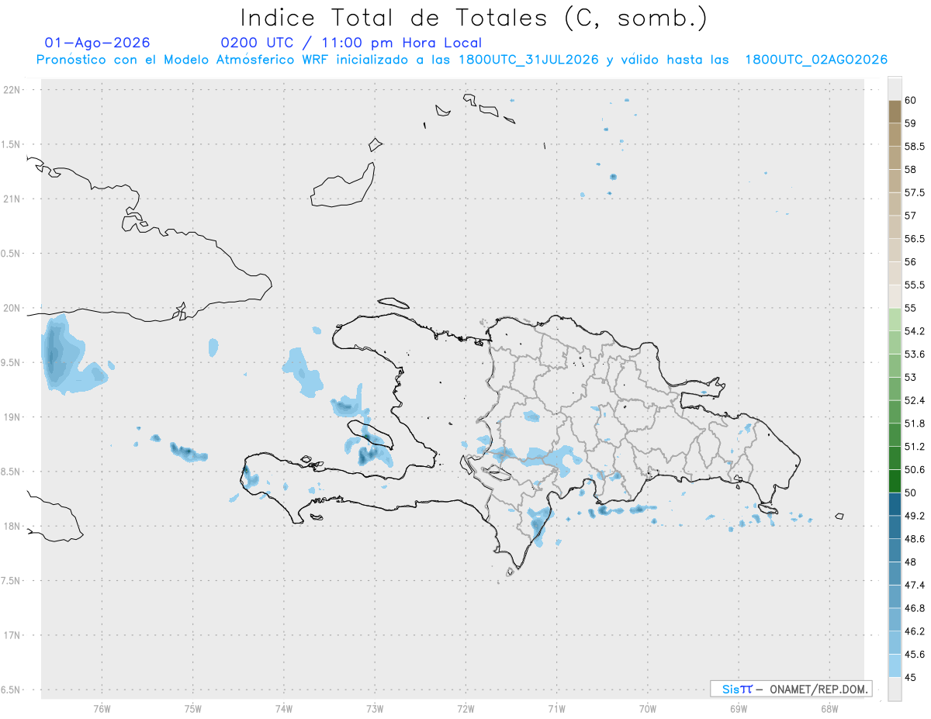
Task: Click the "49.2" colorbar label
Action: [x=914, y=516]
